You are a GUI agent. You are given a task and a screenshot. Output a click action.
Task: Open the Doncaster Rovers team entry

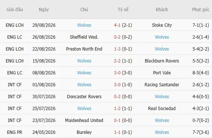[x=84, y=96]
